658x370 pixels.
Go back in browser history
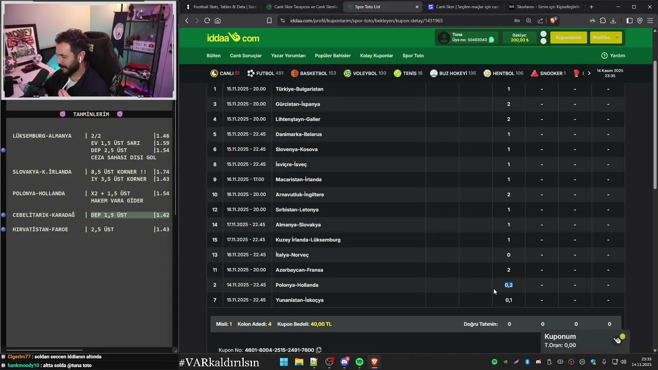pos(187,21)
